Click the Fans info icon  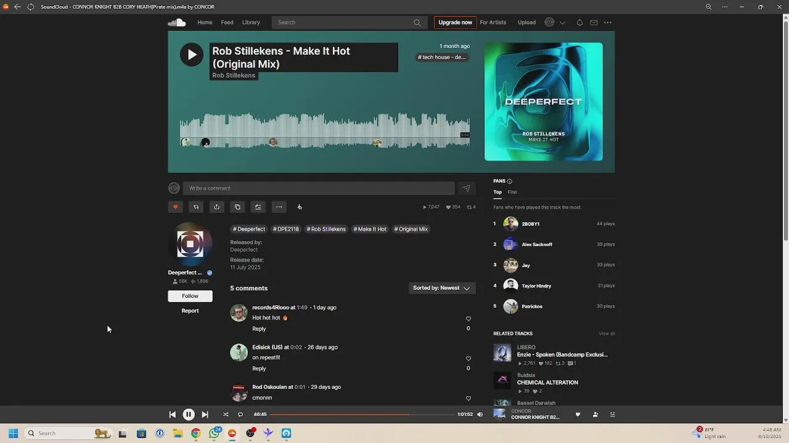click(510, 182)
